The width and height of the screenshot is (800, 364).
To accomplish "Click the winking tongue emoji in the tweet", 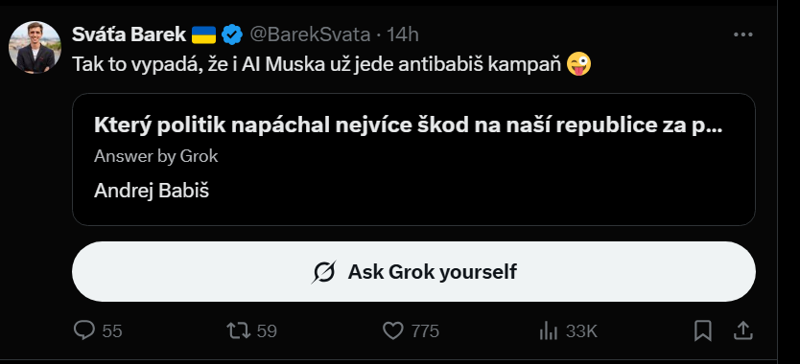I will 579,64.
